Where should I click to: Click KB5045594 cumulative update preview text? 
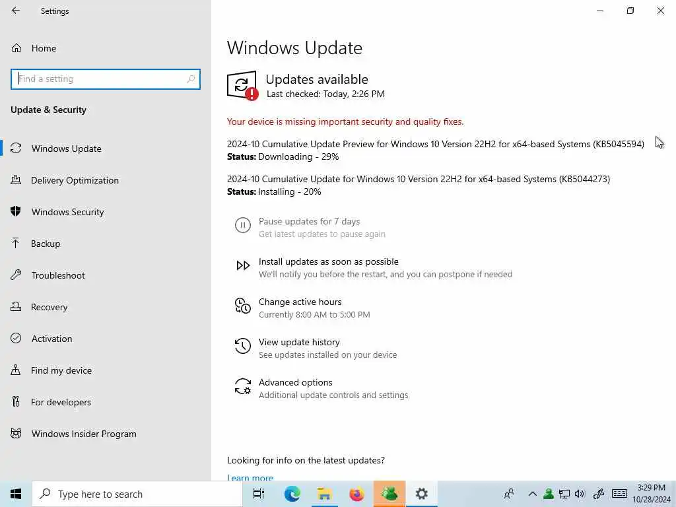(436, 144)
